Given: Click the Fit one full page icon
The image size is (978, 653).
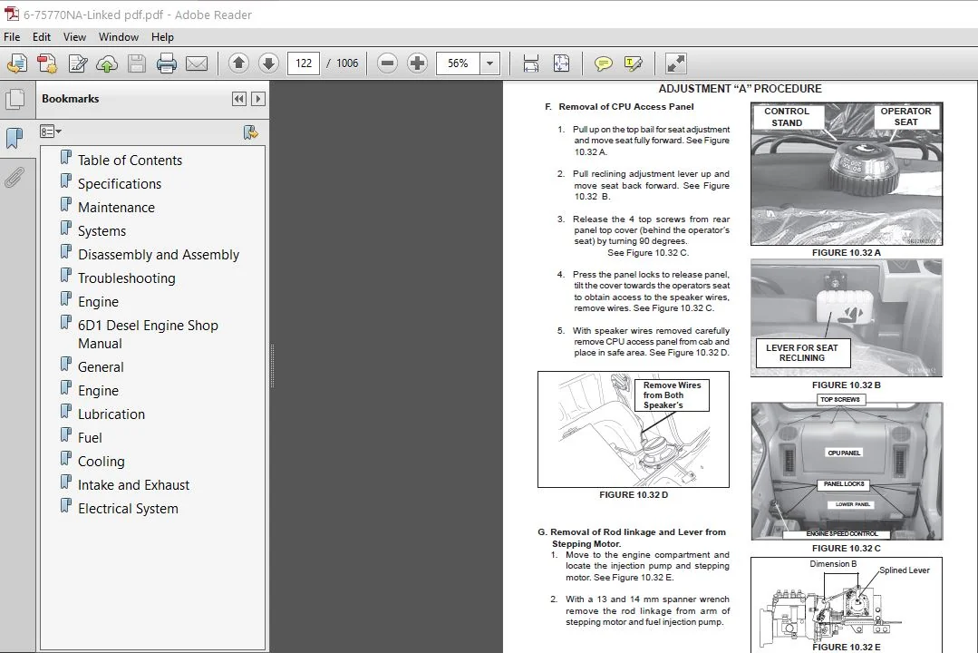Looking at the screenshot, I should pos(561,63).
